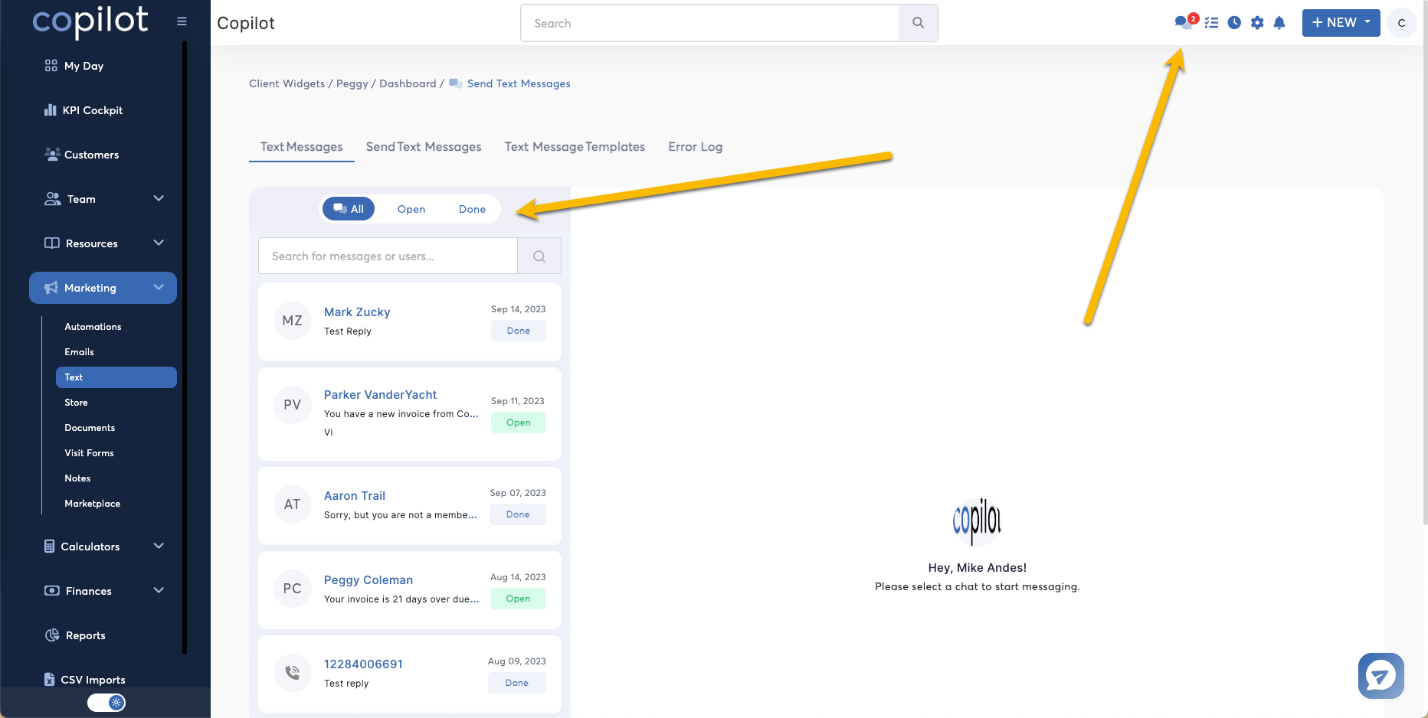Click the top search magnifier button
Image resolution: width=1428 pixels, height=718 pixels.
pyautogui.click(x=918, y=23)
